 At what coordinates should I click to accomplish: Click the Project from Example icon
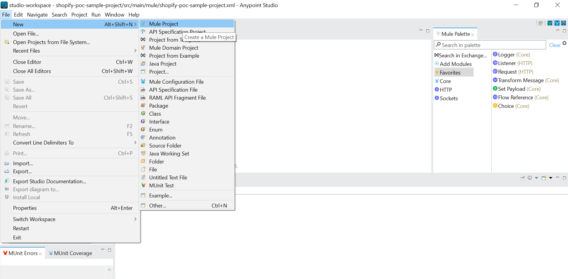click(143, 56)
